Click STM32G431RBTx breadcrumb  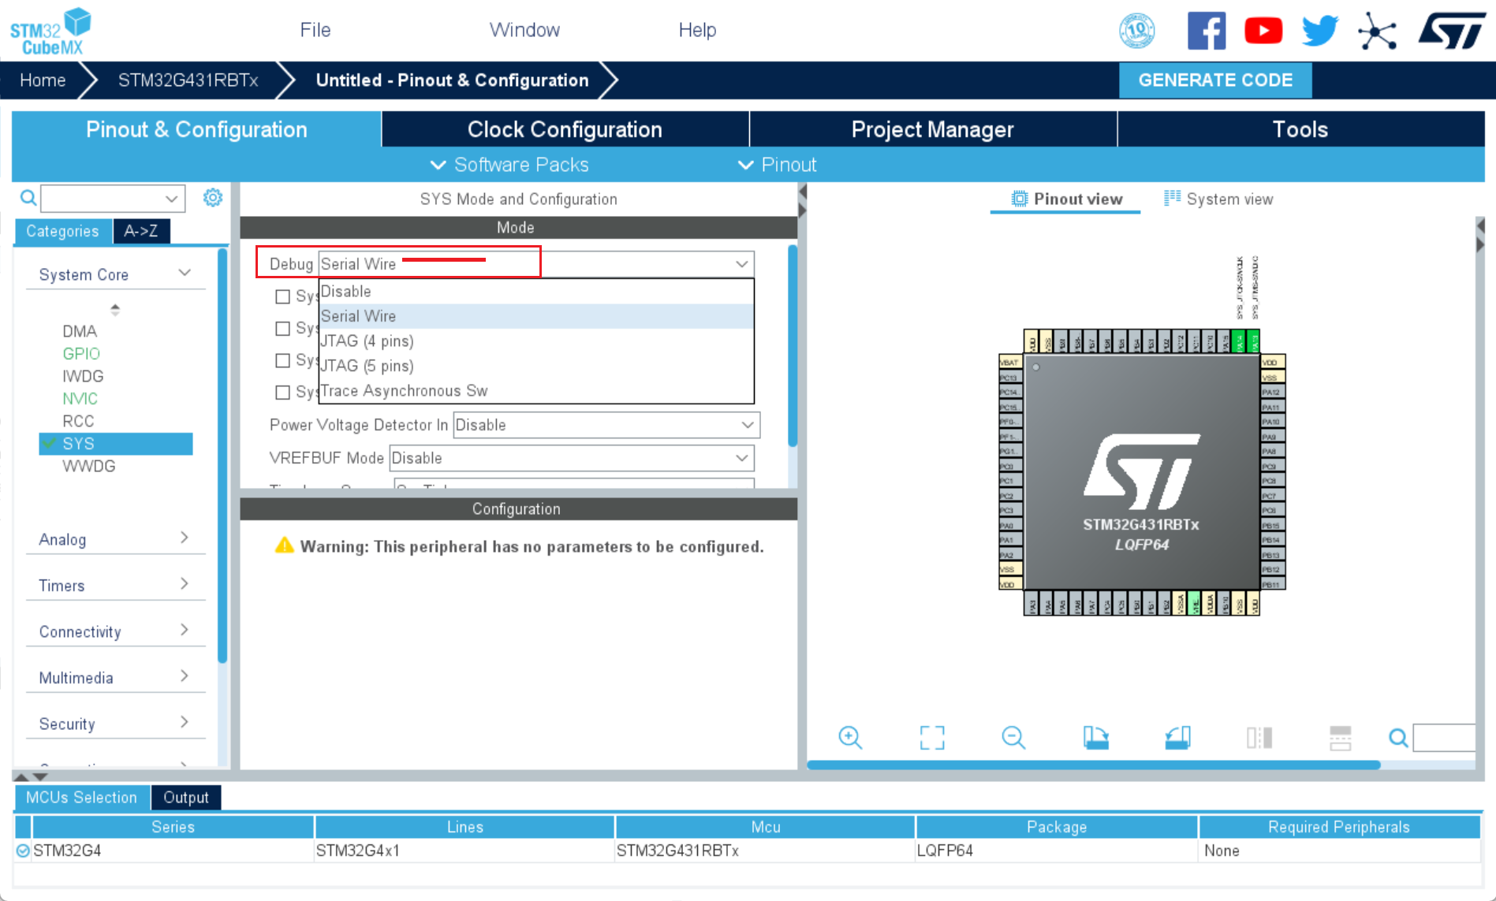coord(188,80)
